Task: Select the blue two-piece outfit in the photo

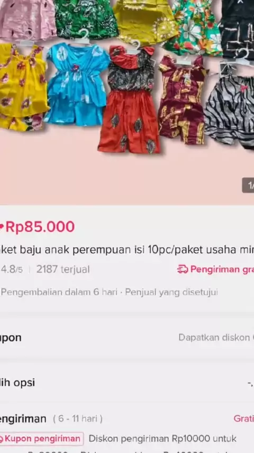Action: pos(76,84)
